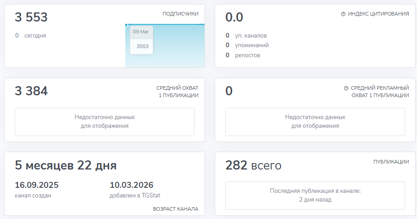Screen dimensions: 417x219
Task: Click the 3 553 subscribers count
Action: pyautogui.click(x=31, y=17)
